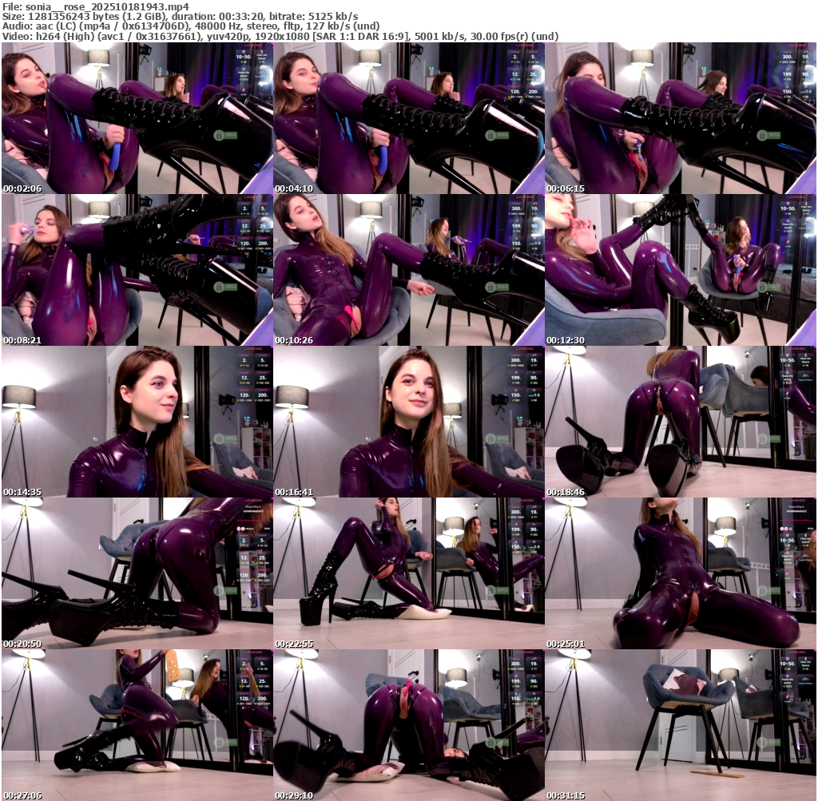Open the thumbnail stamped 00:14:35
This screenshot has height=801, width=818.
pyautogui.click(x=137, y=422)
